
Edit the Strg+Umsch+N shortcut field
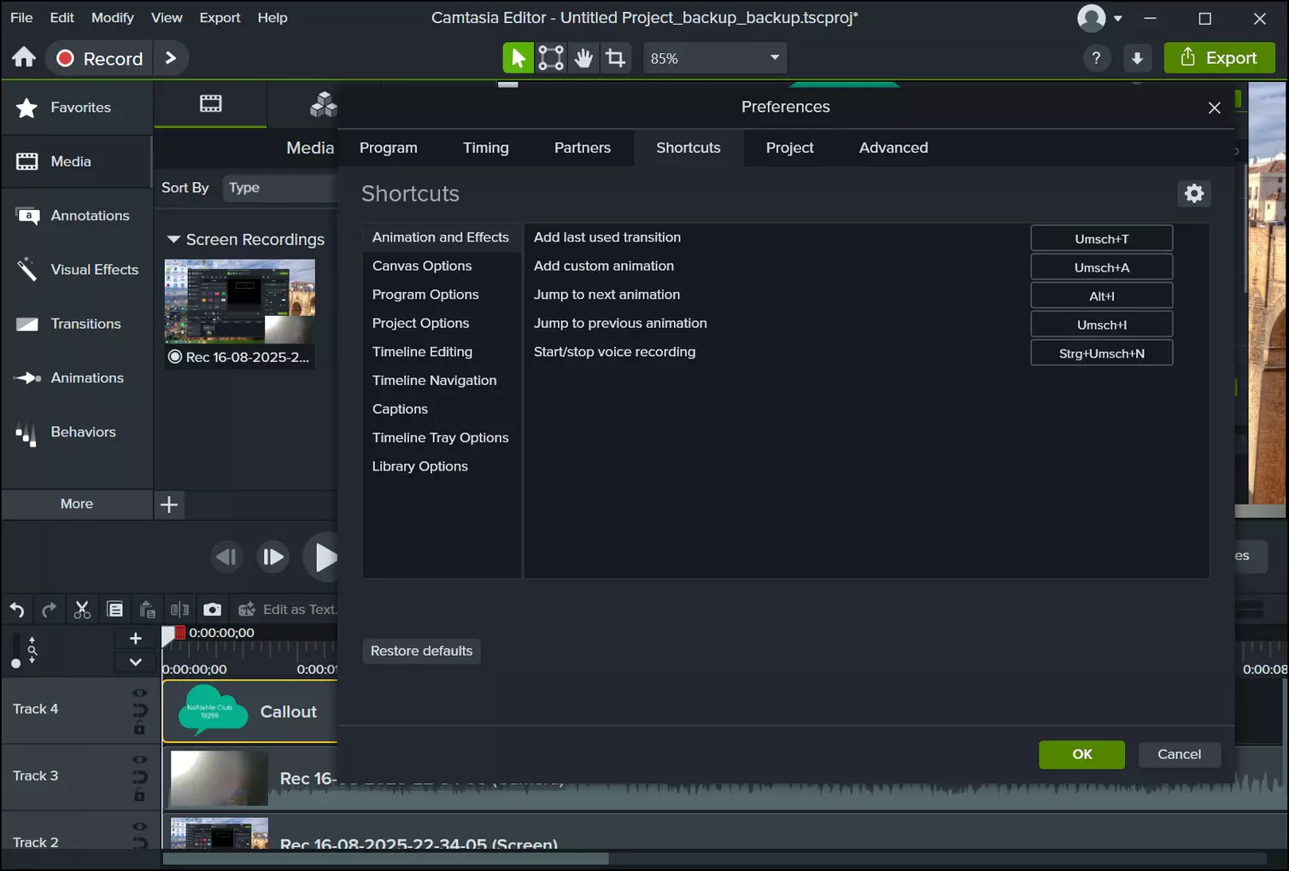point(1102,353)
